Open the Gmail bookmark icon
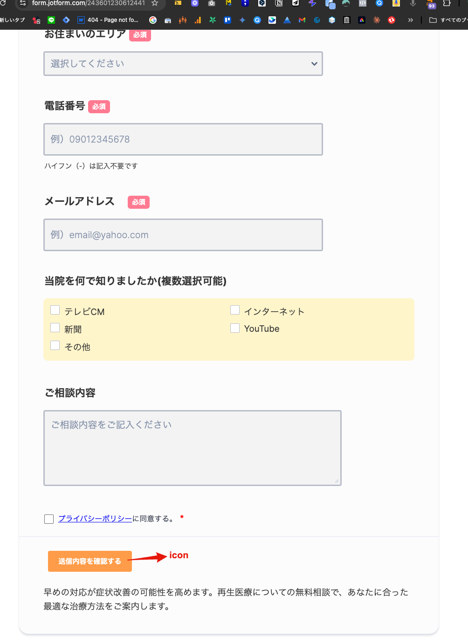 pyautogui.click(x=302, y=20)
